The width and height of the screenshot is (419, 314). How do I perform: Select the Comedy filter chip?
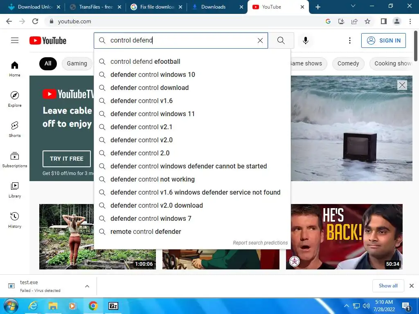click(348, 63)
